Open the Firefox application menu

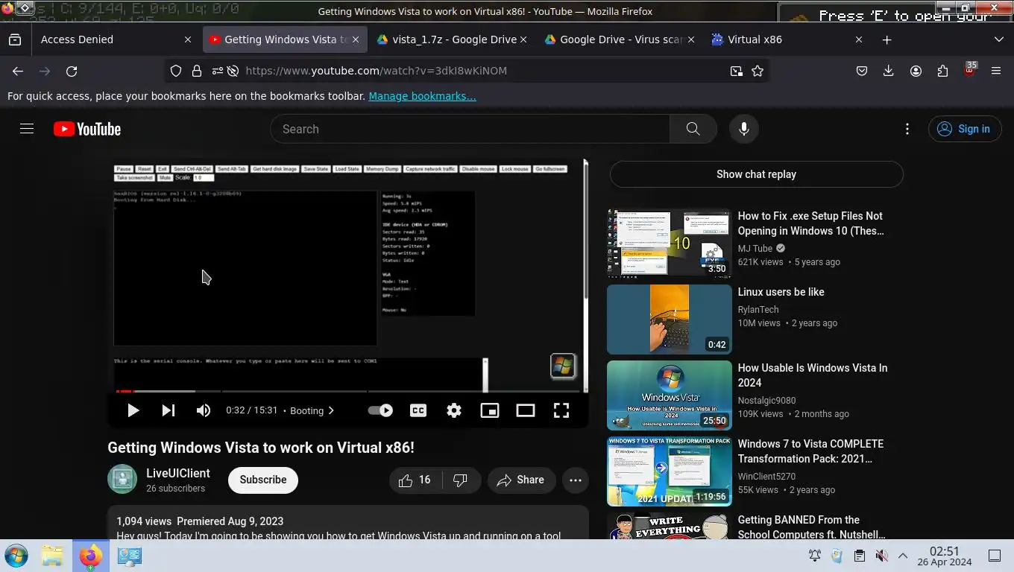pyautogui.click(x=996, y=71)
